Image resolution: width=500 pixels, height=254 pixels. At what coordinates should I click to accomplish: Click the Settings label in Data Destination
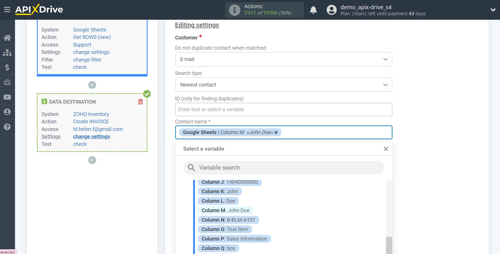pos(51,136)
